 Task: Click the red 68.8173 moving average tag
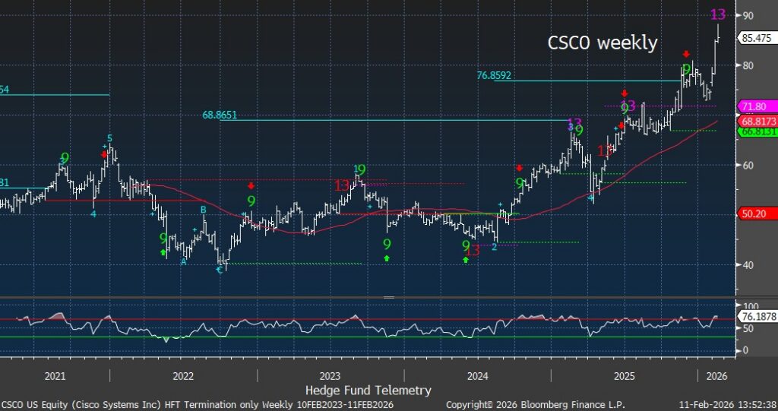pos(756,122)
